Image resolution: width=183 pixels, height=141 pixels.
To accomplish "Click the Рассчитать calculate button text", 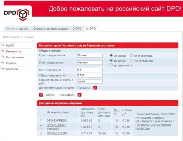I will pyautogui.click(x=67, y=95).
